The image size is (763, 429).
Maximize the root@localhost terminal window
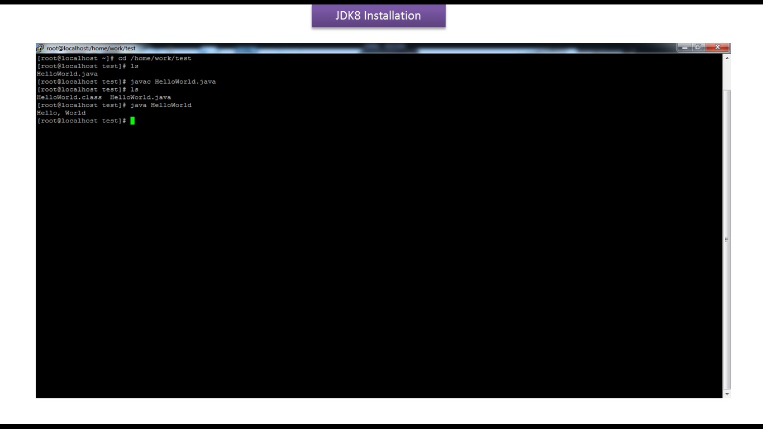tap(698, 47)
